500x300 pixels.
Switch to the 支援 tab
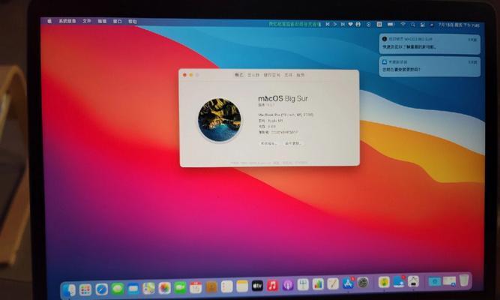coord(289,75)
